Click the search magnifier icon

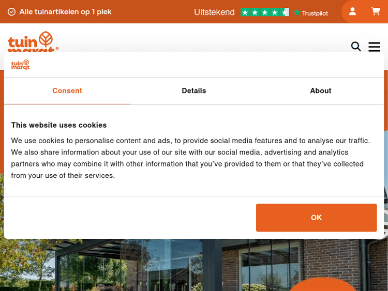click(x=356, y=47)
